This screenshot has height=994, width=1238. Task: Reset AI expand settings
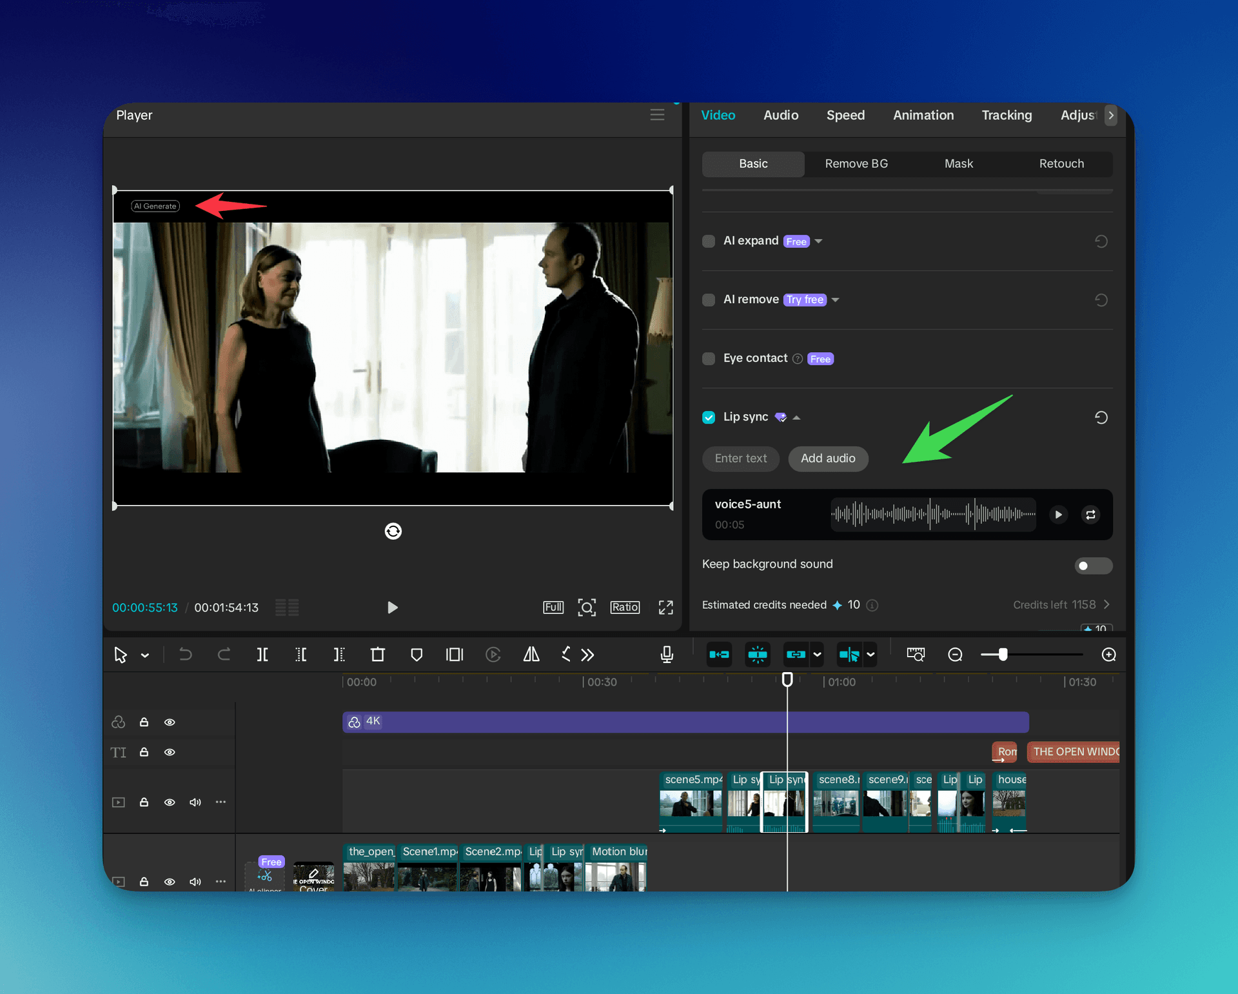(1101, 241)
